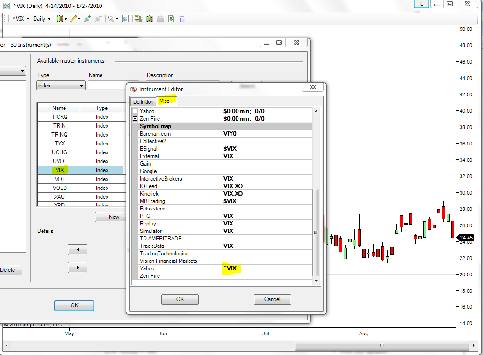This screenshot has height=355, width=483.
Task: Sort by the Name column header
Action: pyautogui.click(x=59, y=108)
